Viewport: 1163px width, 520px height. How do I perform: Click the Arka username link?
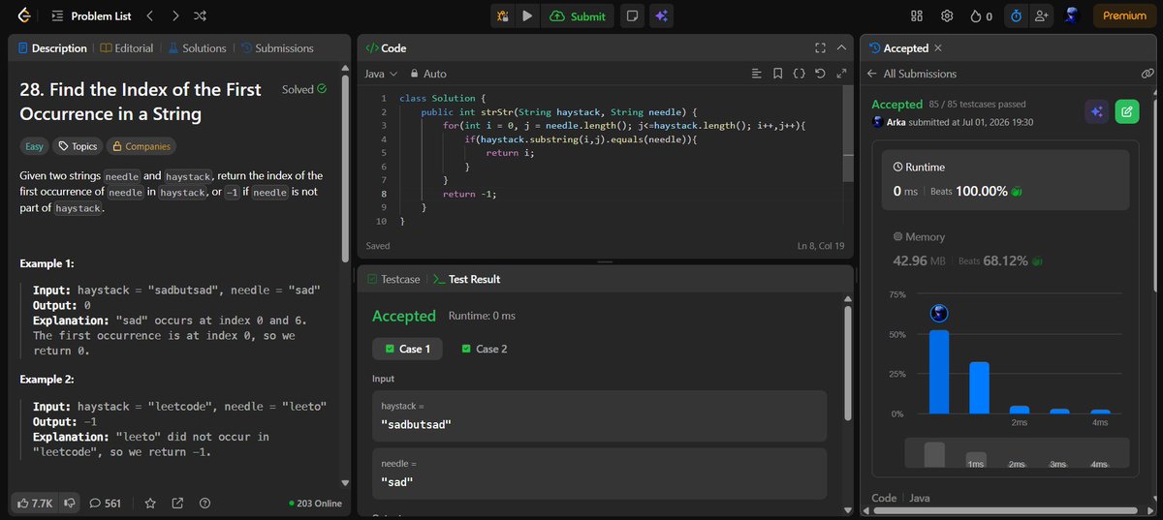click(x=896, y=122)
